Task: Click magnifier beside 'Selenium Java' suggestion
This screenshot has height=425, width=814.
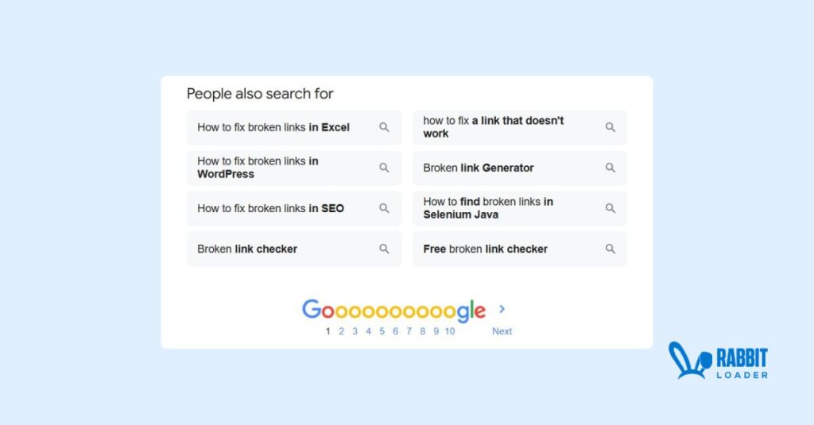Action: tap(610, 208)
